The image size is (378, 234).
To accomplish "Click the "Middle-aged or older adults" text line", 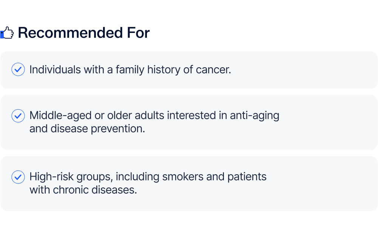I will point(154,116).
